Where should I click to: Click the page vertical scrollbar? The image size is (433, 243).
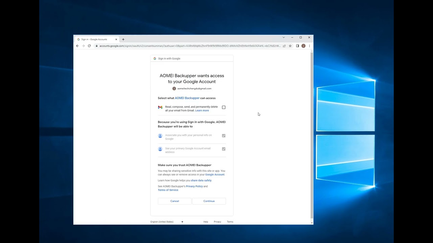[312, 135]
